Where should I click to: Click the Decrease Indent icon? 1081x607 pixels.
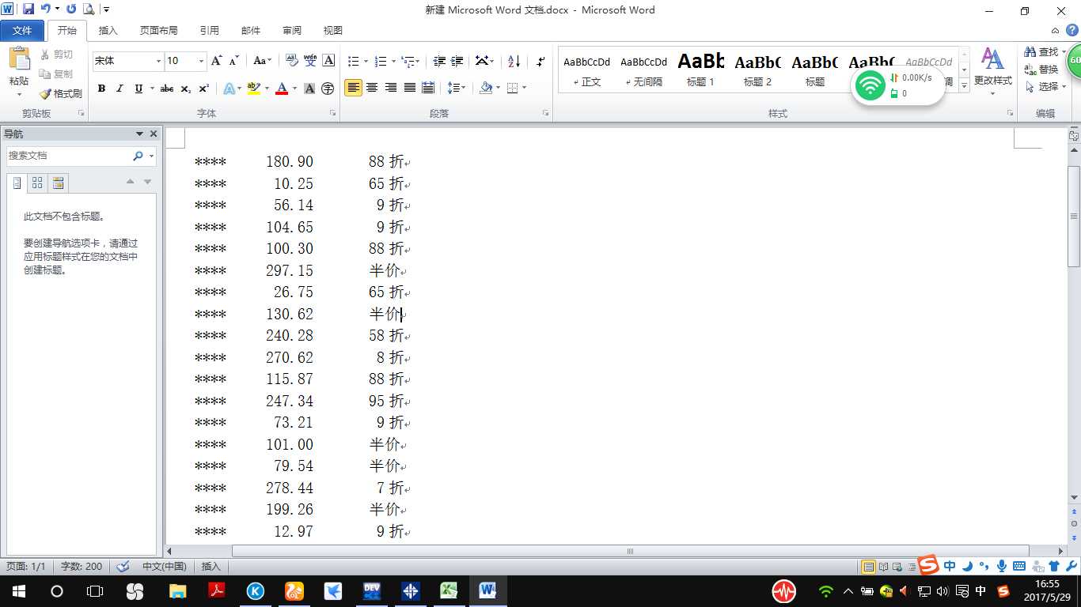tap(438, 61)
